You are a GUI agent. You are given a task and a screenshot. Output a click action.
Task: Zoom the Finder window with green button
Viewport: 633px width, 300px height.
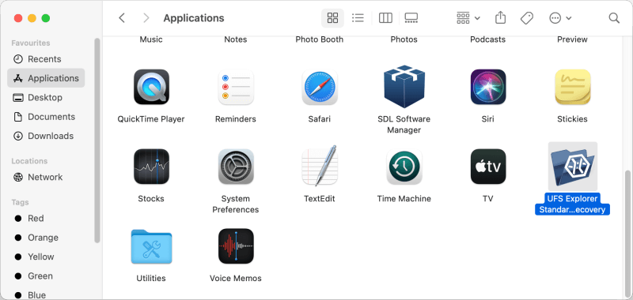pyautogui.click(x=46, y=18)
